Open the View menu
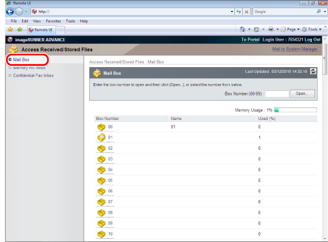 37,21
